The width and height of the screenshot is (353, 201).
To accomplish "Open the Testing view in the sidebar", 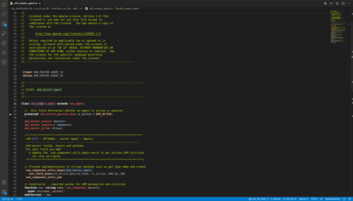I will point(4,52).
